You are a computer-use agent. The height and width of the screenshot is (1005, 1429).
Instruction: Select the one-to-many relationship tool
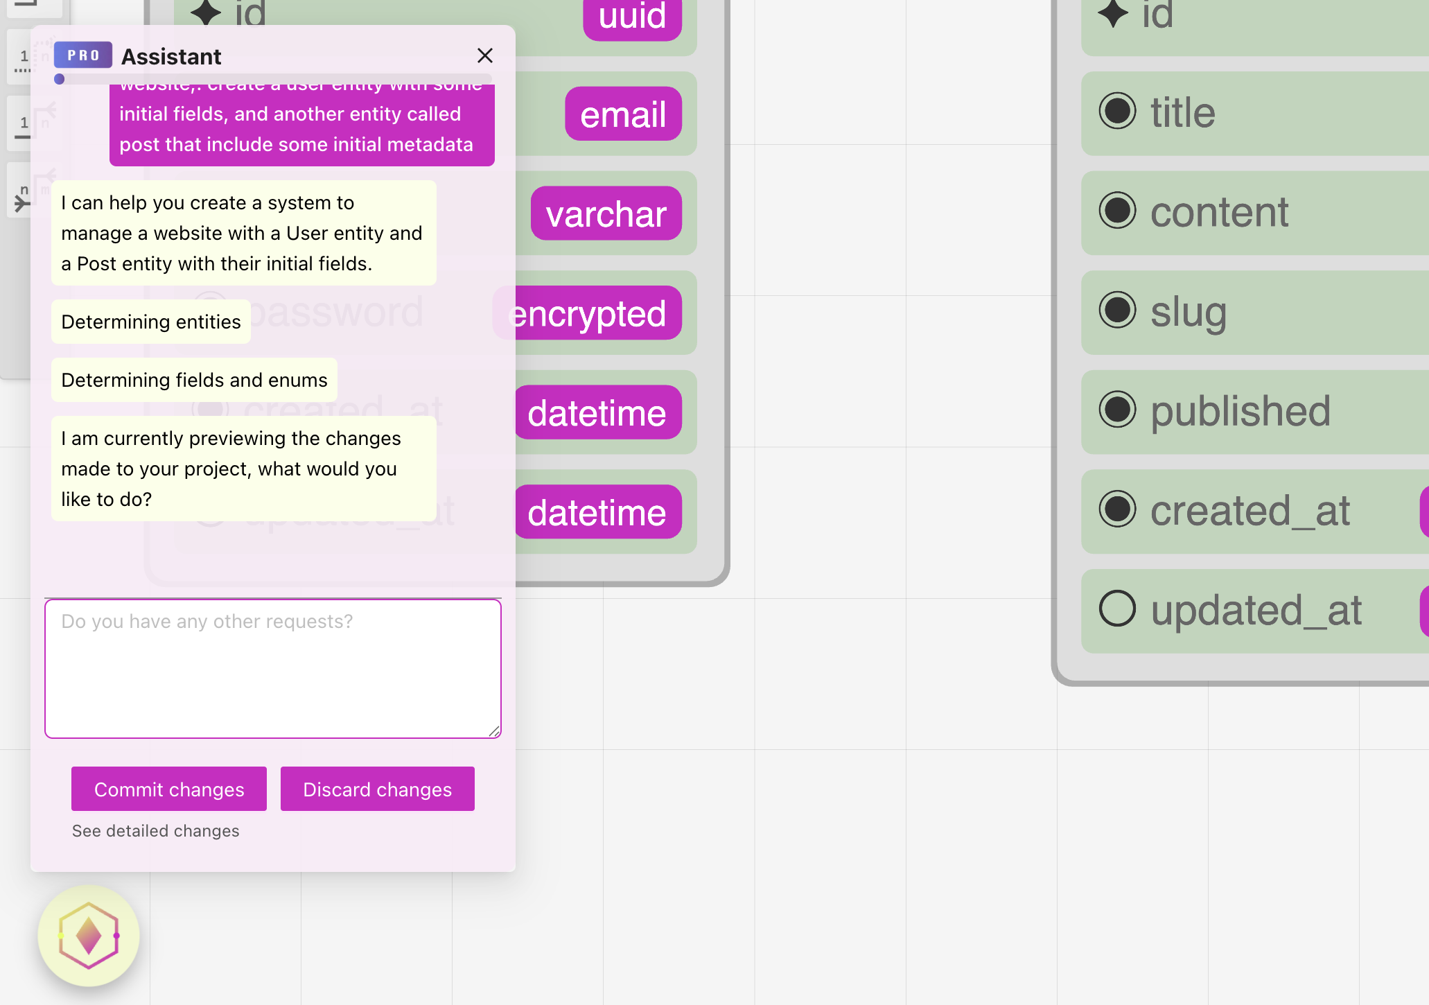point(21,123)
